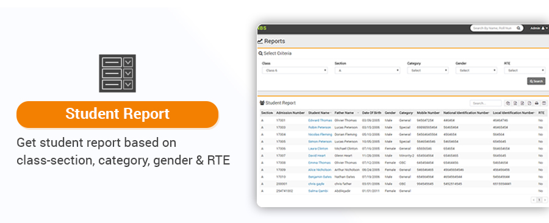Expand the Gender select dropdown
The image size is (549, 223).
[x=476, y=70]
